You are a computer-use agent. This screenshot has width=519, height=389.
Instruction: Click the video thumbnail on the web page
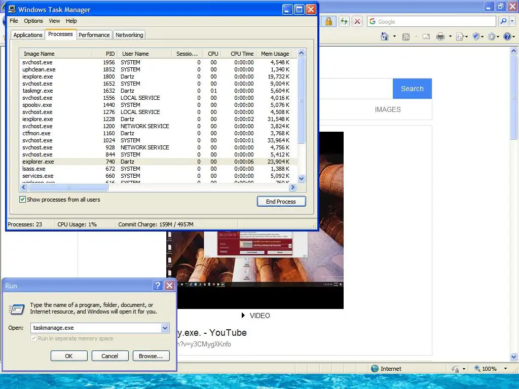[x=255, y=220]
